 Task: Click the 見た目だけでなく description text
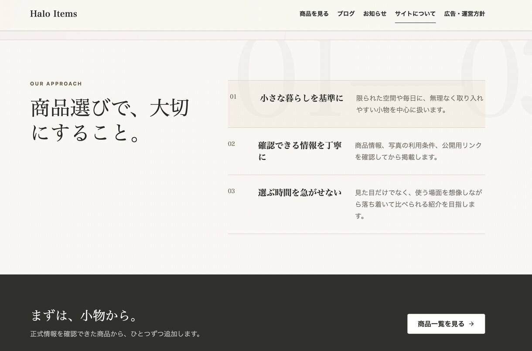pyautogui.click(x=419, y=204)
